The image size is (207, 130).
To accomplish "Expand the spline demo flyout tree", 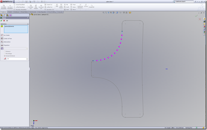I will tap(30, 15).
